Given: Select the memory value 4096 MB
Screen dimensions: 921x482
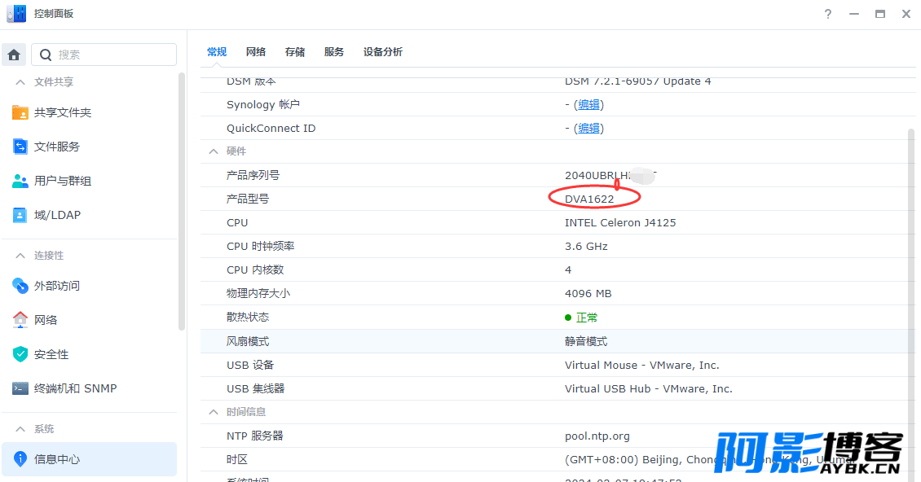Looking at the screenshot, I should pos(588,294).
